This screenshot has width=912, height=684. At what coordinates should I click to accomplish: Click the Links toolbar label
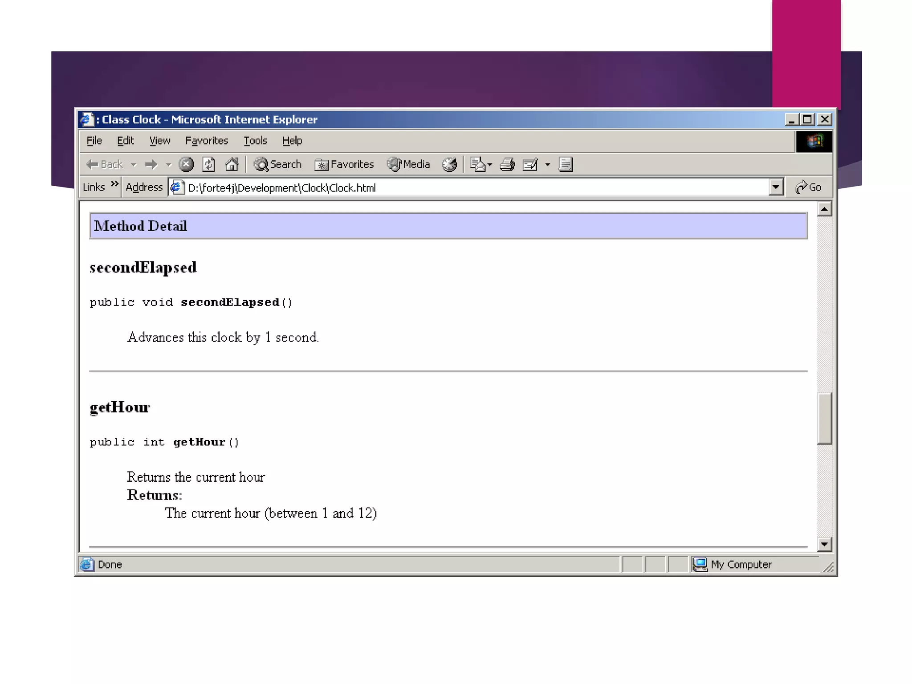(x=94, y=187)
